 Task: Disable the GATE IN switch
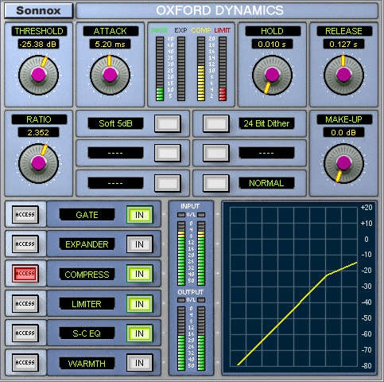coord(140,215)
